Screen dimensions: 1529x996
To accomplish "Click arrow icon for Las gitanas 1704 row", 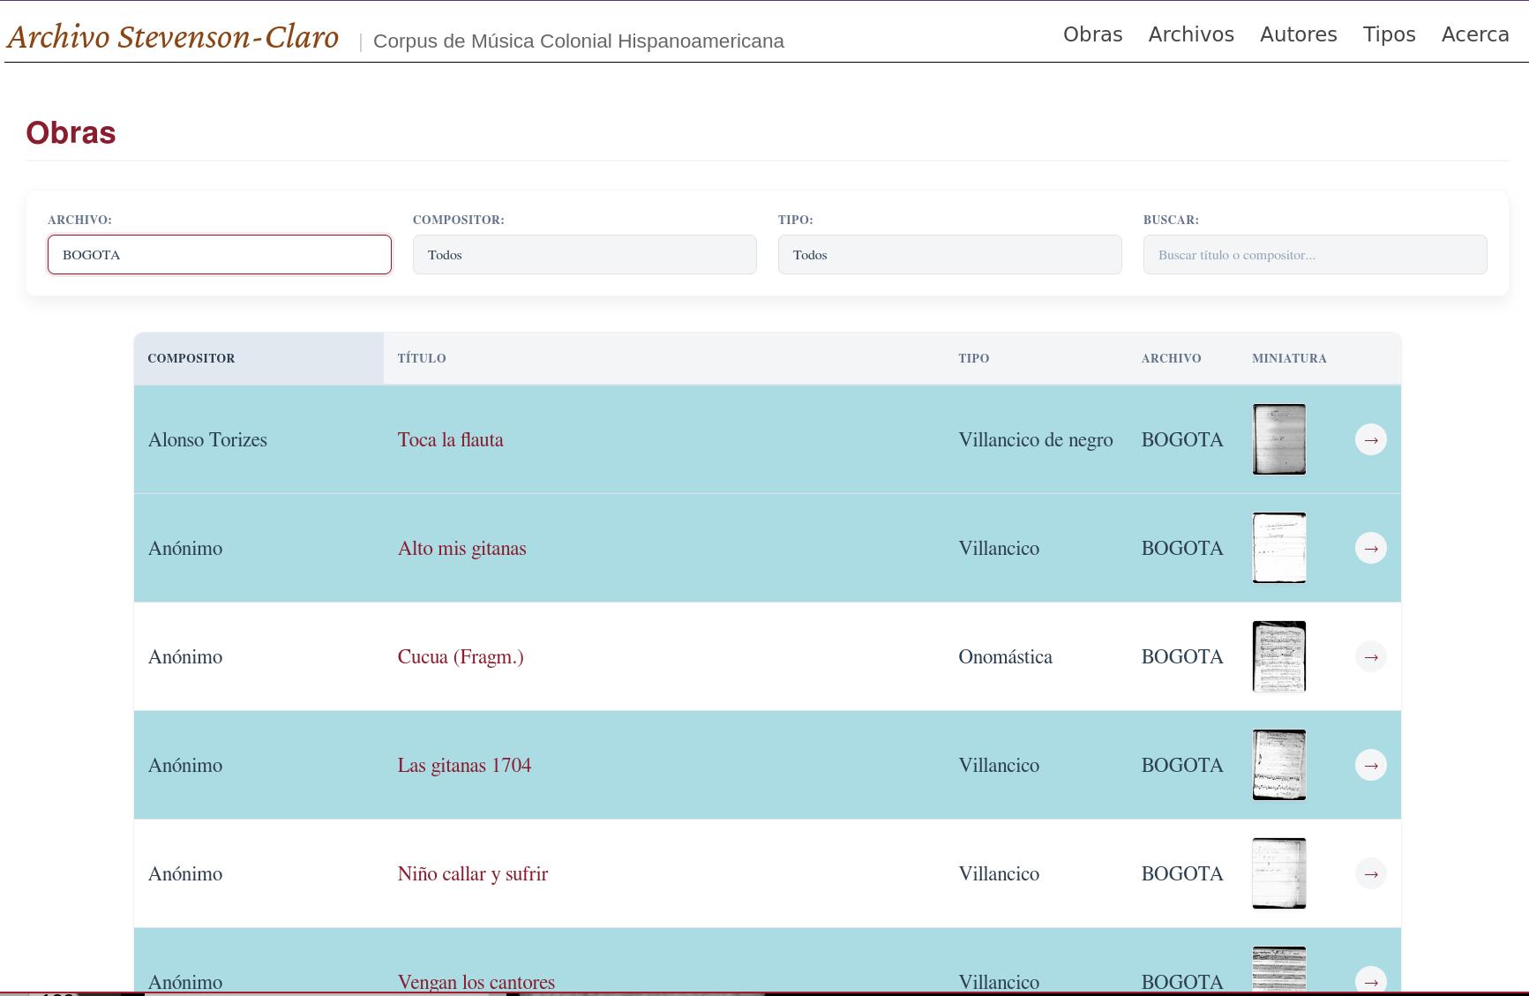I will 1370,765.
